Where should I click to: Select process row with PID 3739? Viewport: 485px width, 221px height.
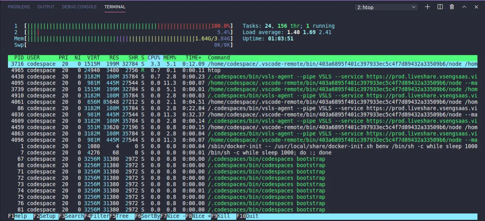pos(242,89)
